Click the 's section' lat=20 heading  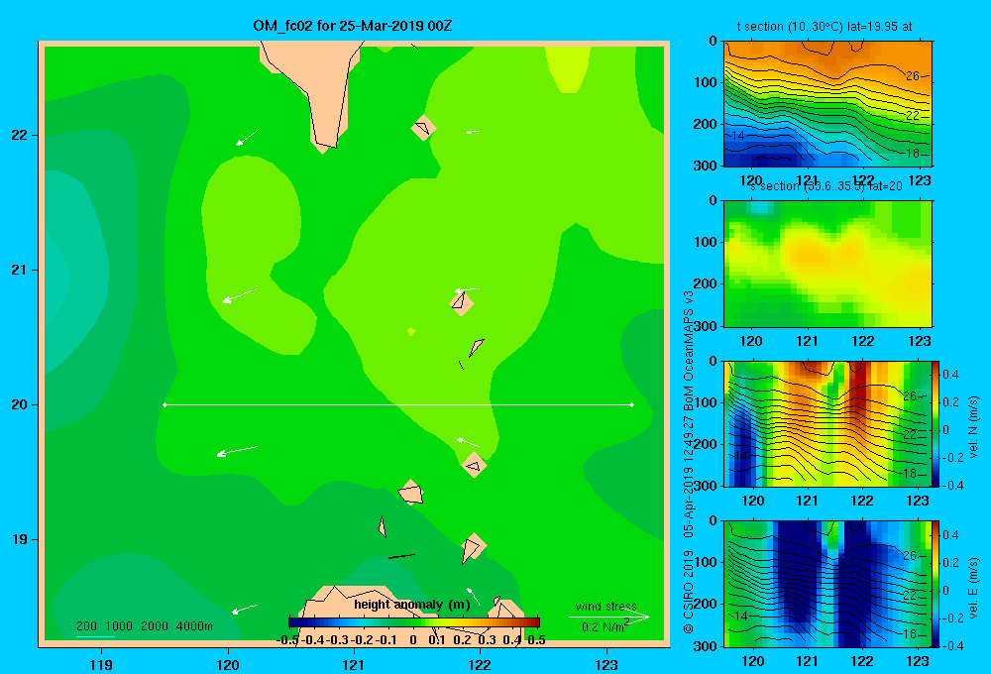pos(826,186)
